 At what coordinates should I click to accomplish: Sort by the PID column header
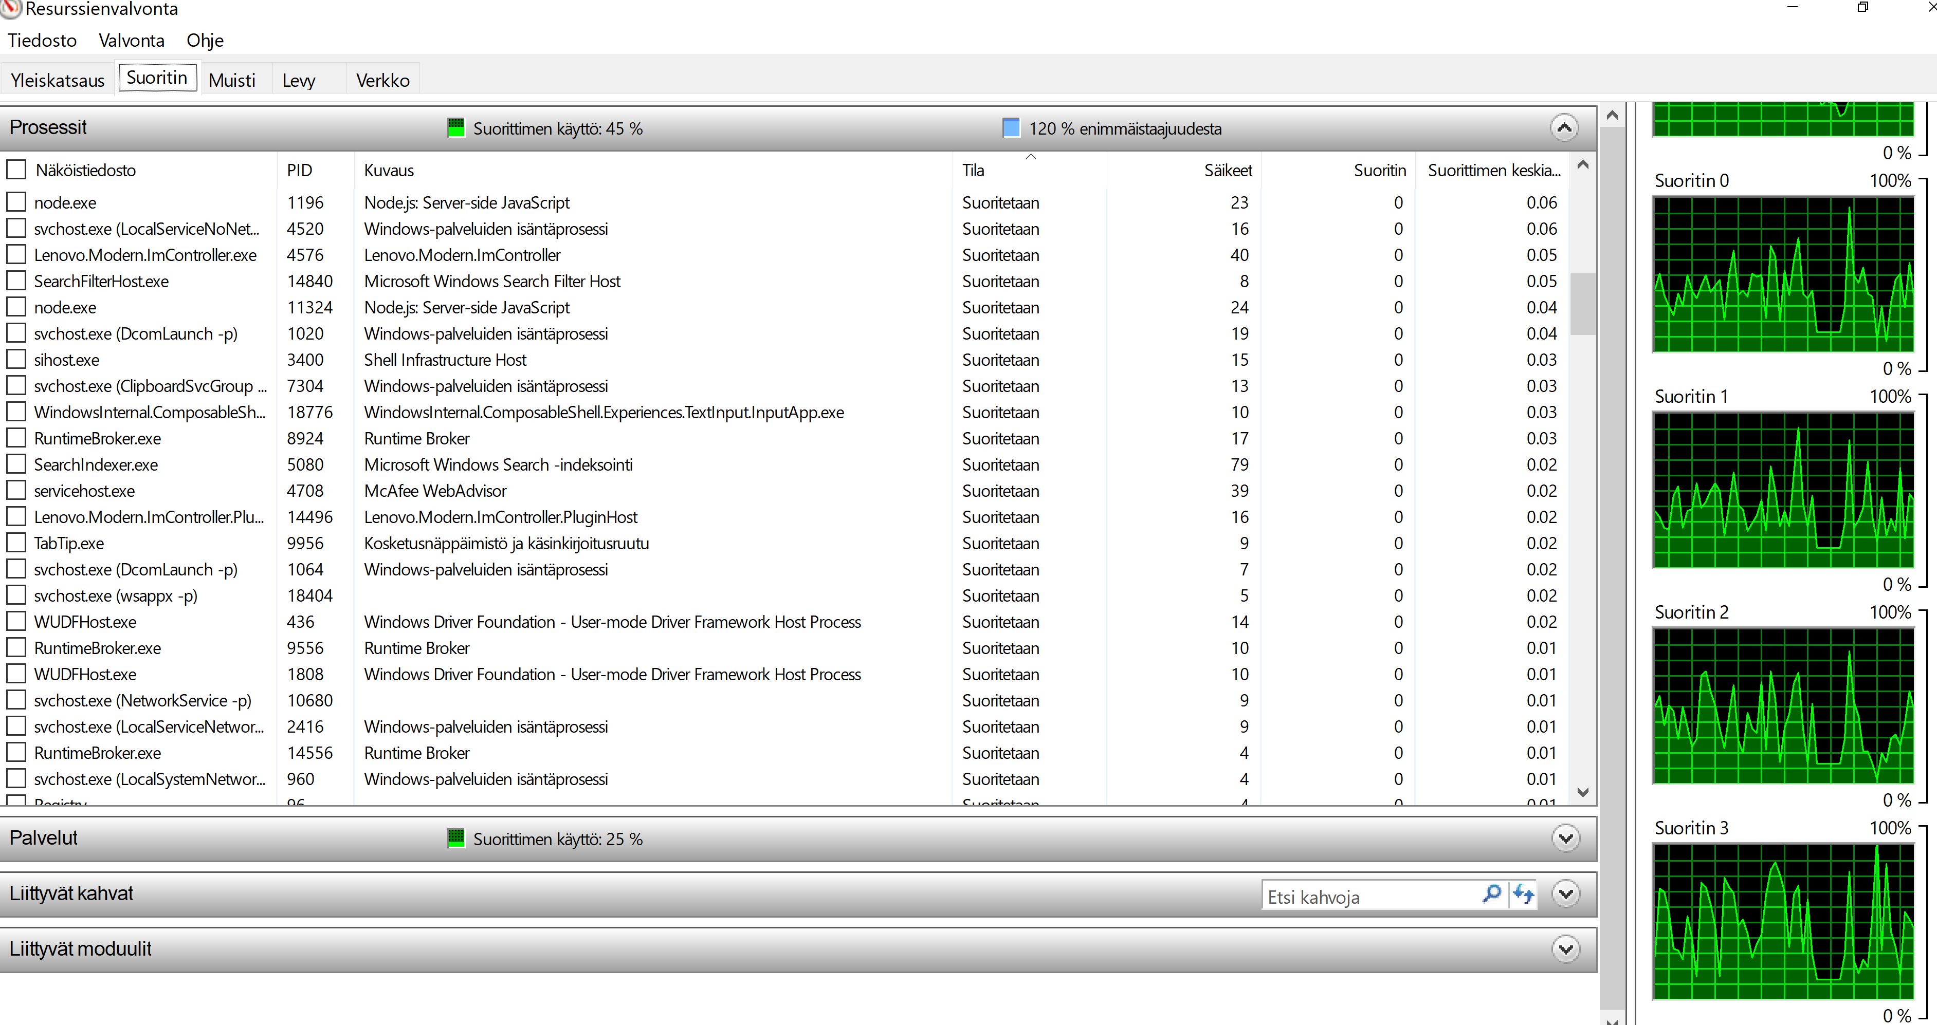(299, 171)
